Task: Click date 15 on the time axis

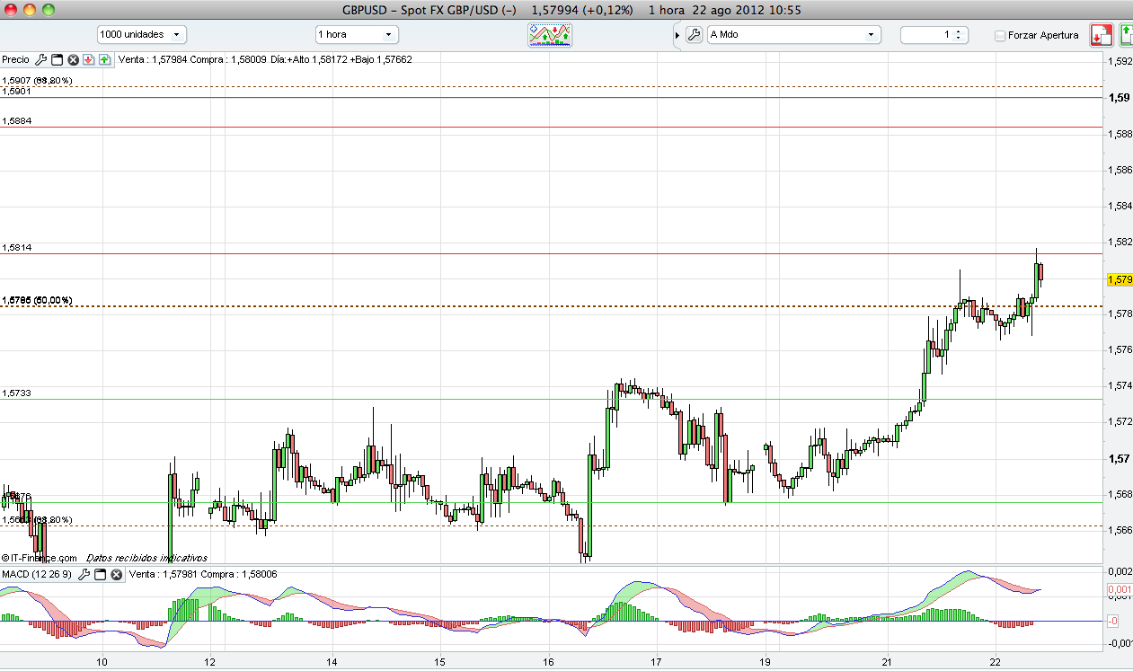Action: (440, 662)
